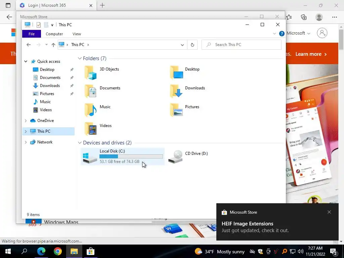The height and width of the screenshot is (258, 344).
Task: Click Learn more link on the webpage
Action: pos(311,54)
